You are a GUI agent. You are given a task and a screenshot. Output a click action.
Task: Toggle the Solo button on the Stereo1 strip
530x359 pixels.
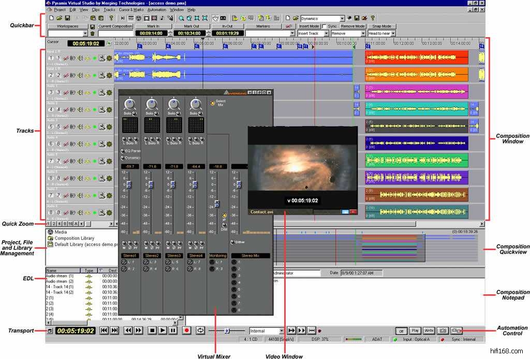[x=133, y=114]
